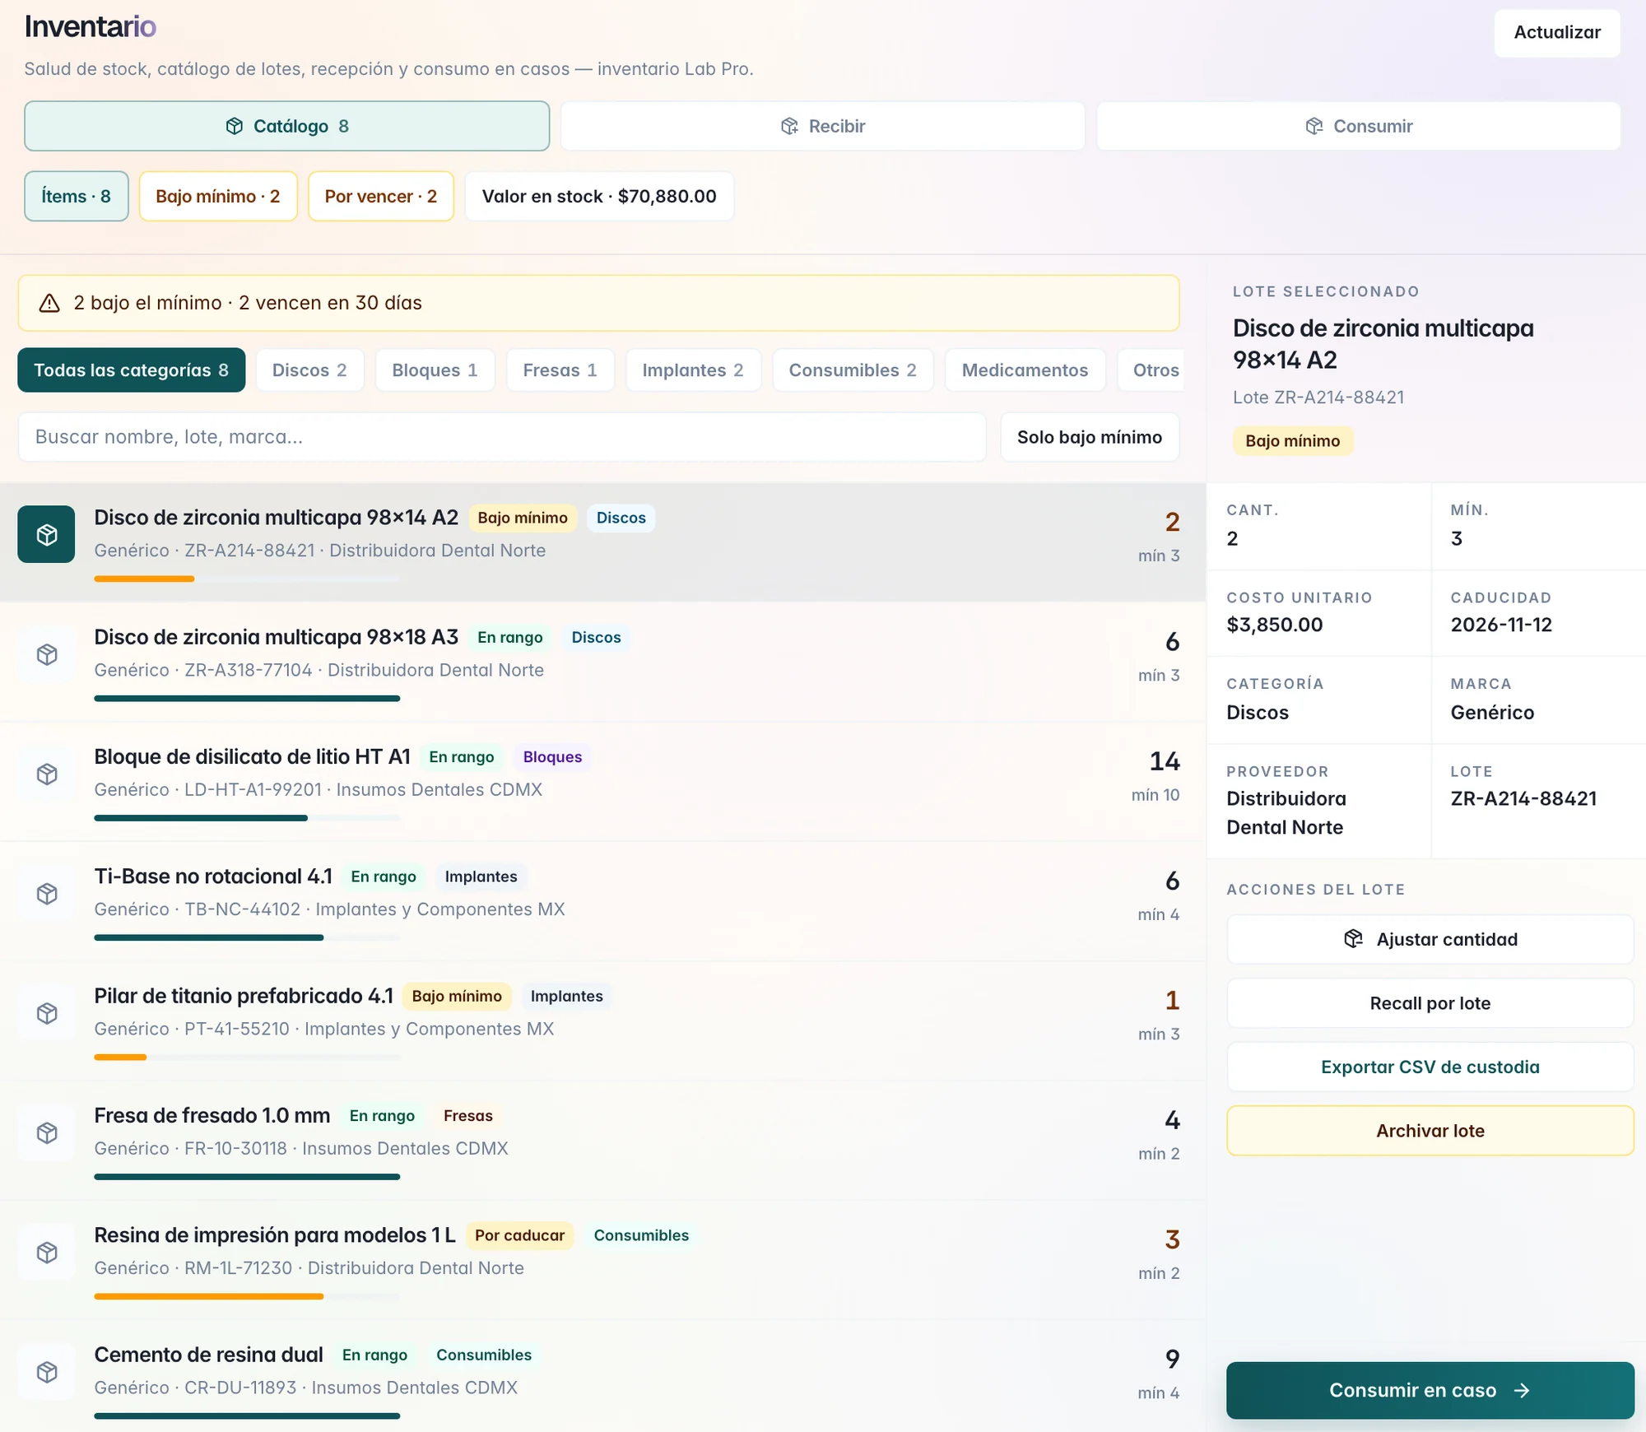Open the Catálogo tab

coord(287,126)
